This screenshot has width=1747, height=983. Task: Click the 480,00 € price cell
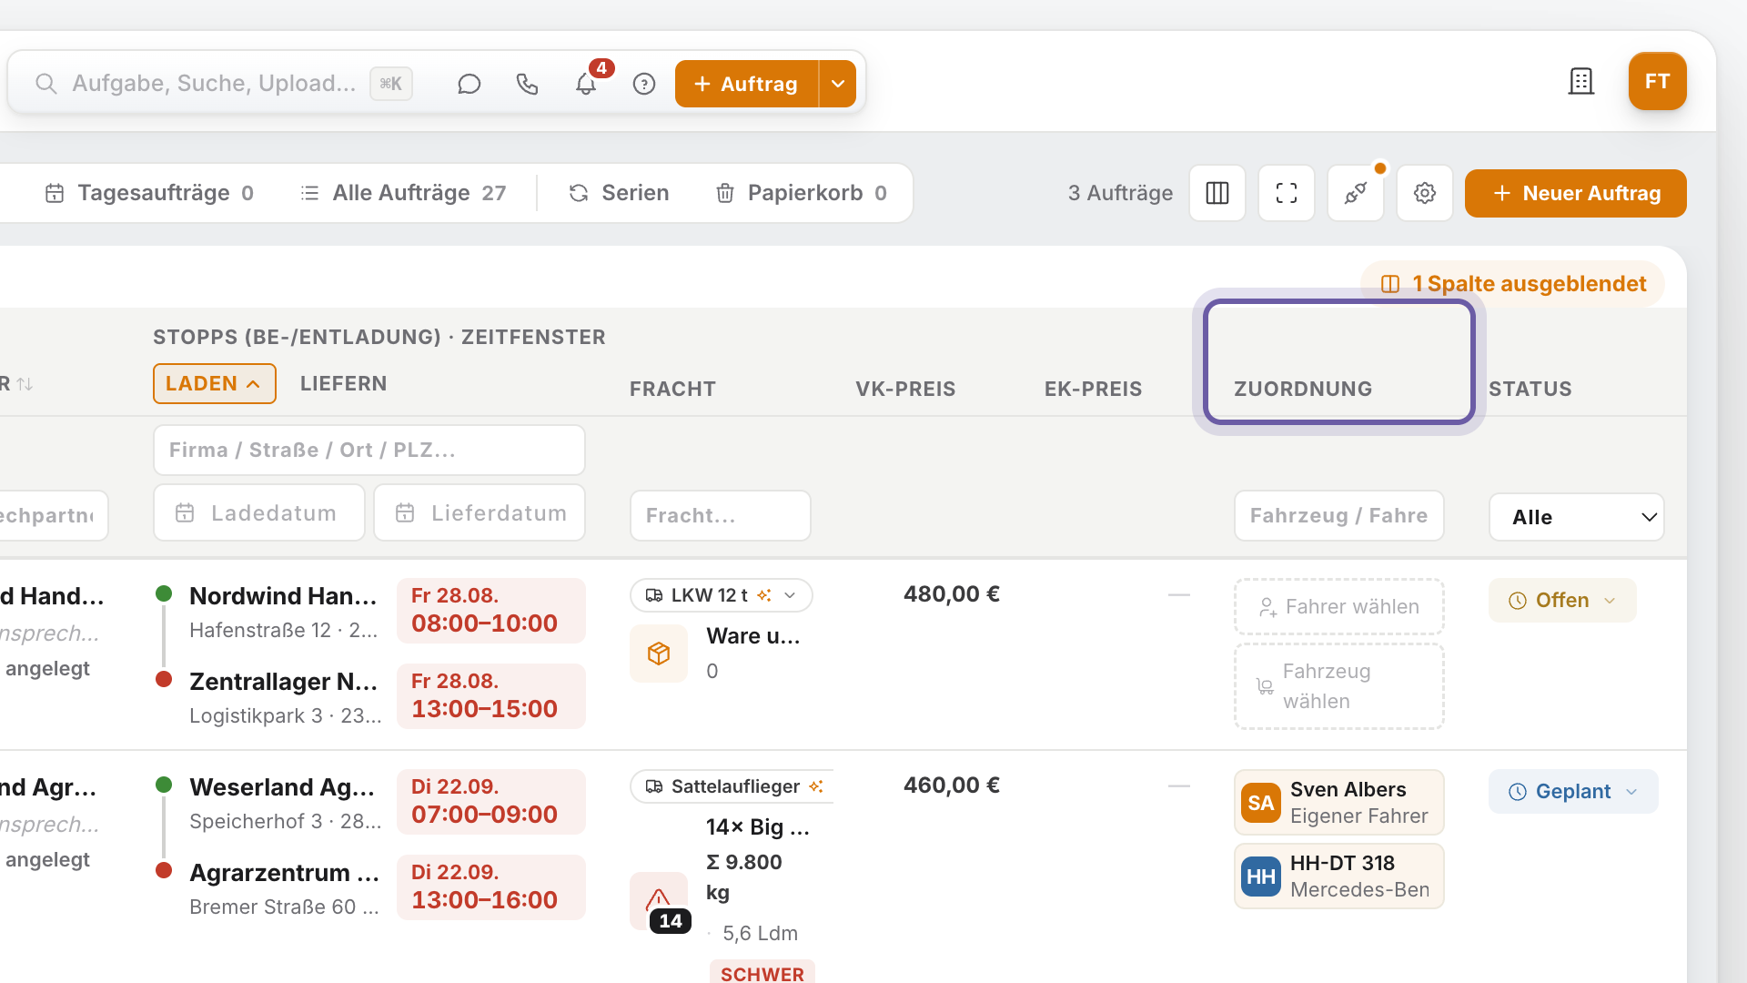(951, 594)
